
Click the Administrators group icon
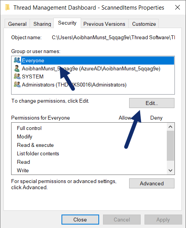(x=17, y=85)
